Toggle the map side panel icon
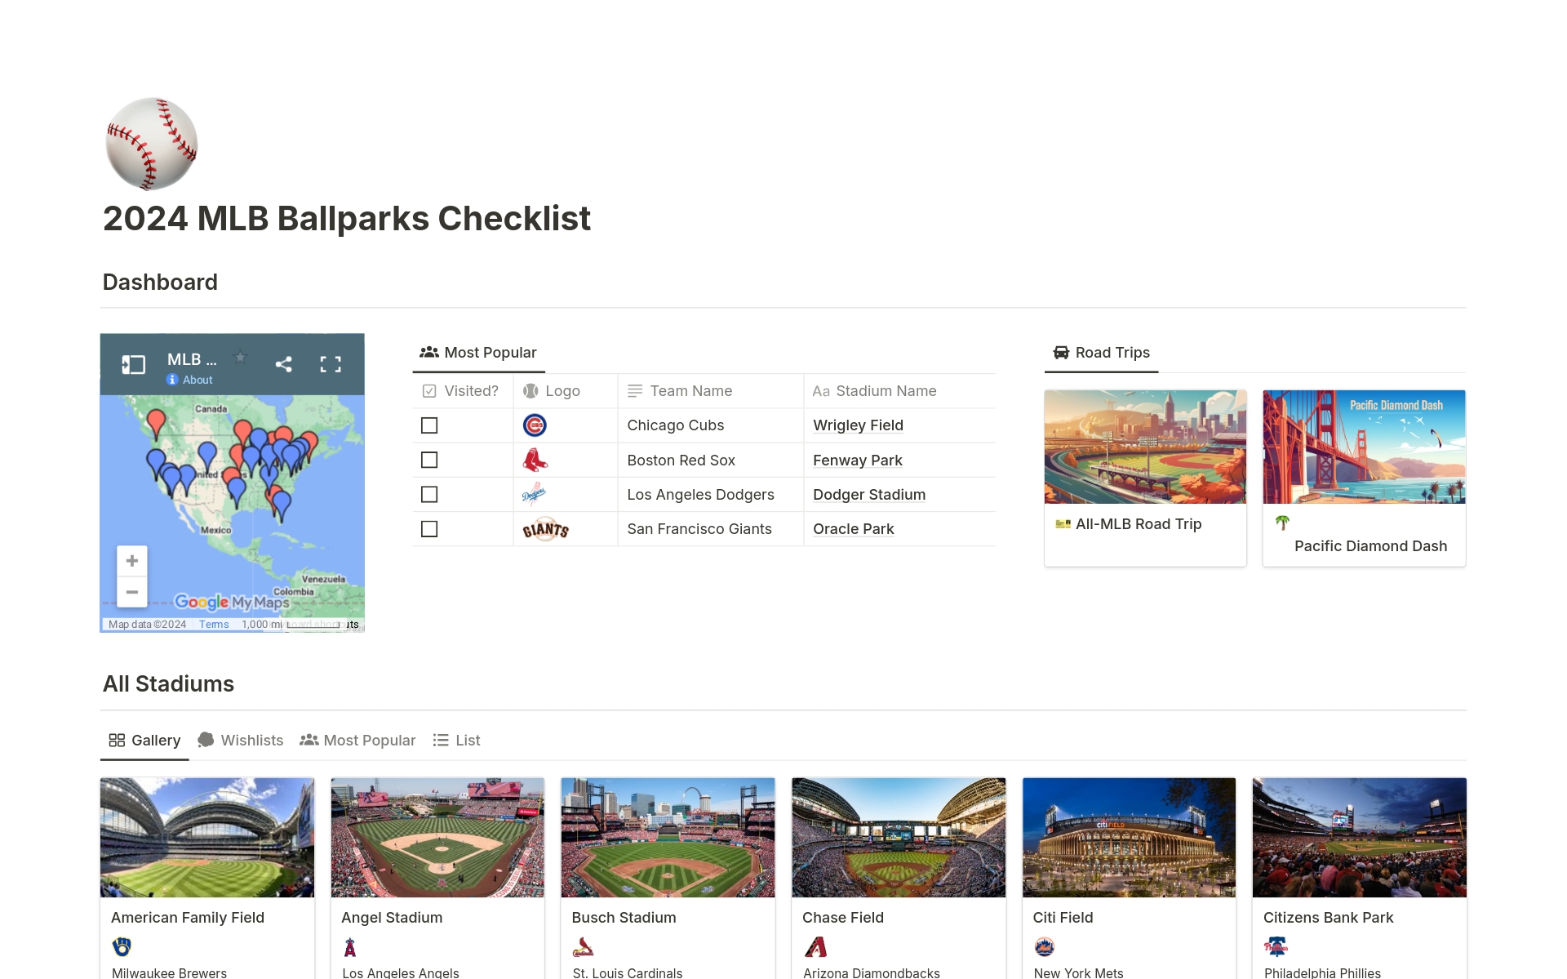1567x979 pixels. [133, 364]
